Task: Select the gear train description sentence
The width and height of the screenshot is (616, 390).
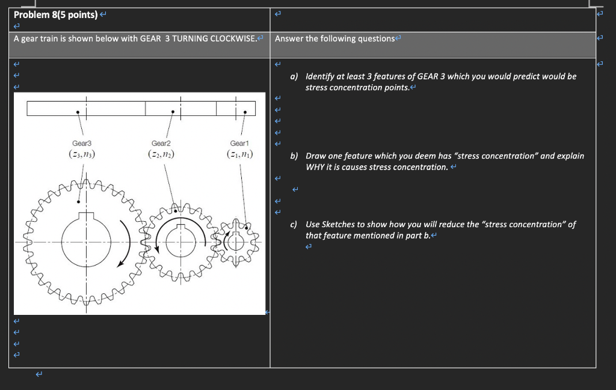Action: (x=132, y=37)
